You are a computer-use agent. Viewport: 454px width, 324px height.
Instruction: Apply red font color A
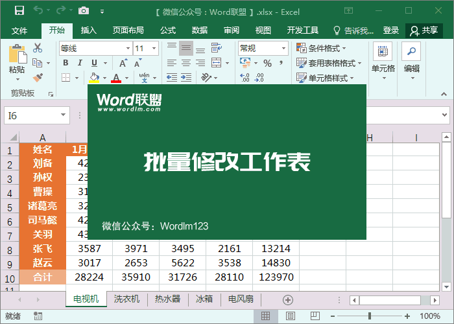click(116, 78)
